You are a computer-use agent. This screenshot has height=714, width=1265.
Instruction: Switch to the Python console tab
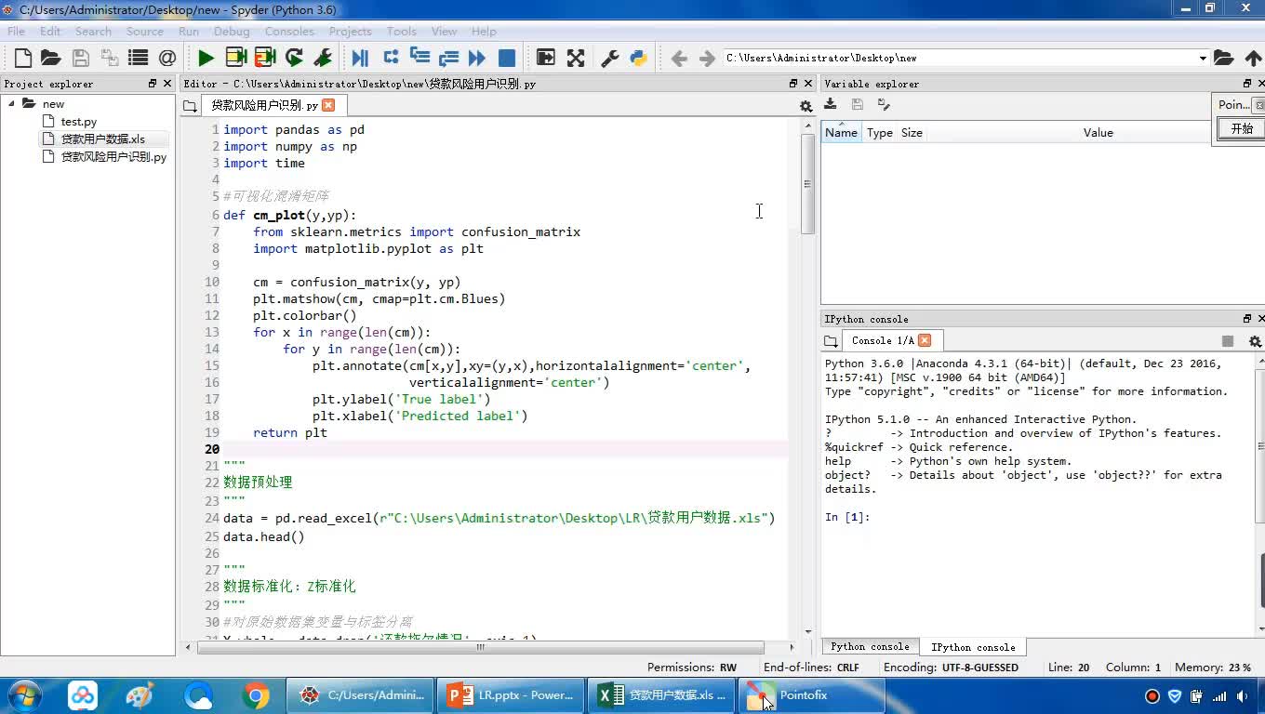point(870,647)
